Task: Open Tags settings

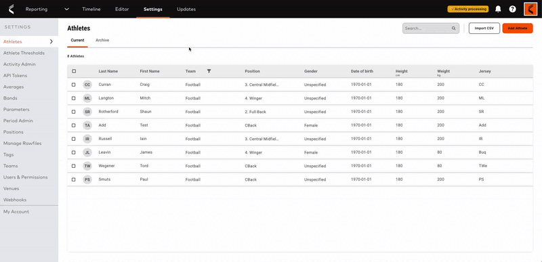Action: click(8, 154)
